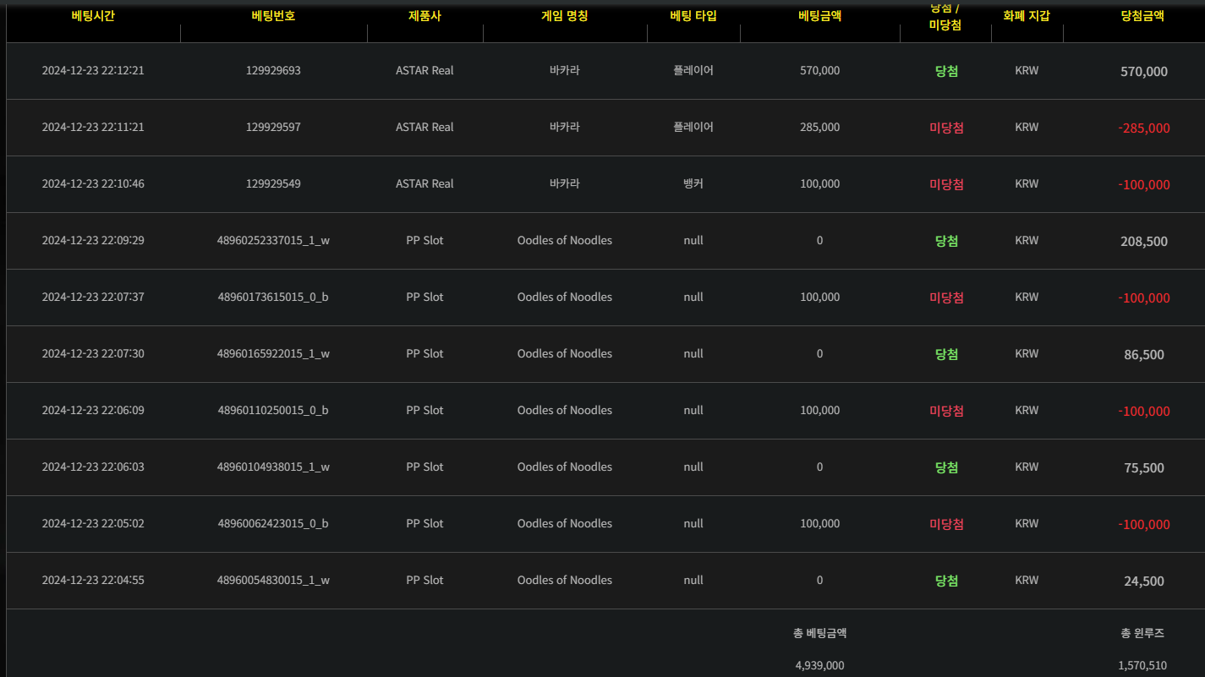1205x677 pixels.
Task: Click timestamp 2024-12-23 22:06:09
Action: coord(93,411)
